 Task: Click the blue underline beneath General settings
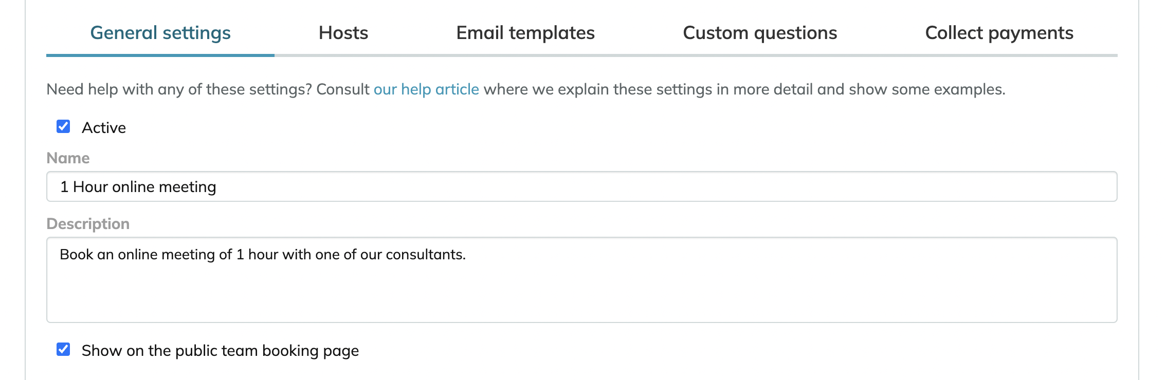pos(160,55)
